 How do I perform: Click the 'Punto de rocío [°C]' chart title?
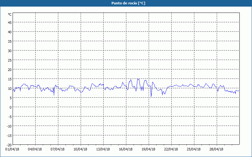pyautogui.click(x=128, y=3)
